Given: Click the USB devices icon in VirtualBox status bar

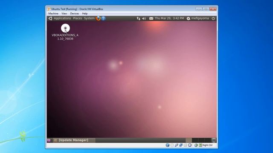Looking at the screenshot, I should (x=177, y=145).
